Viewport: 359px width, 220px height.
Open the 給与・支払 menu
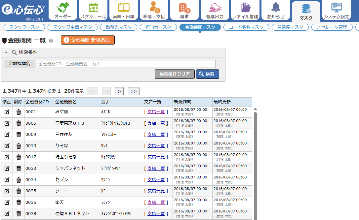154,10
